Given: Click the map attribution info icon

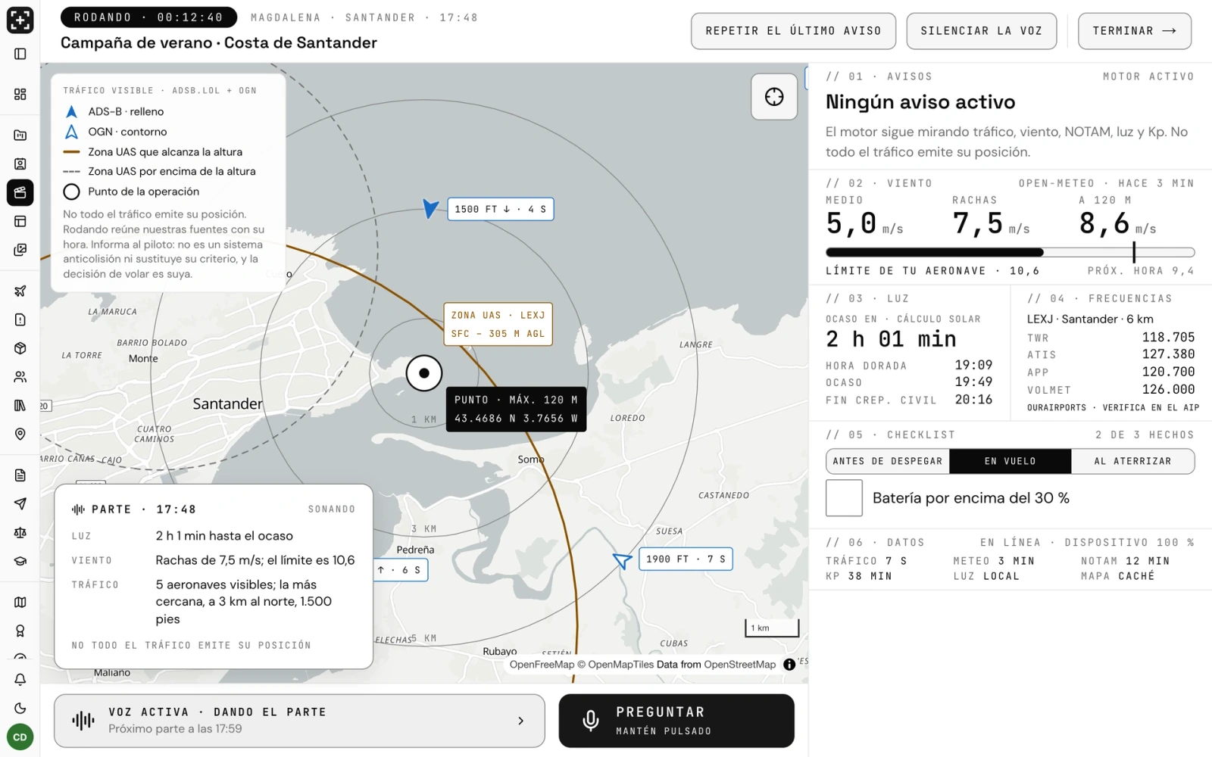Looking at the screenshot, I should pos(789,665).
